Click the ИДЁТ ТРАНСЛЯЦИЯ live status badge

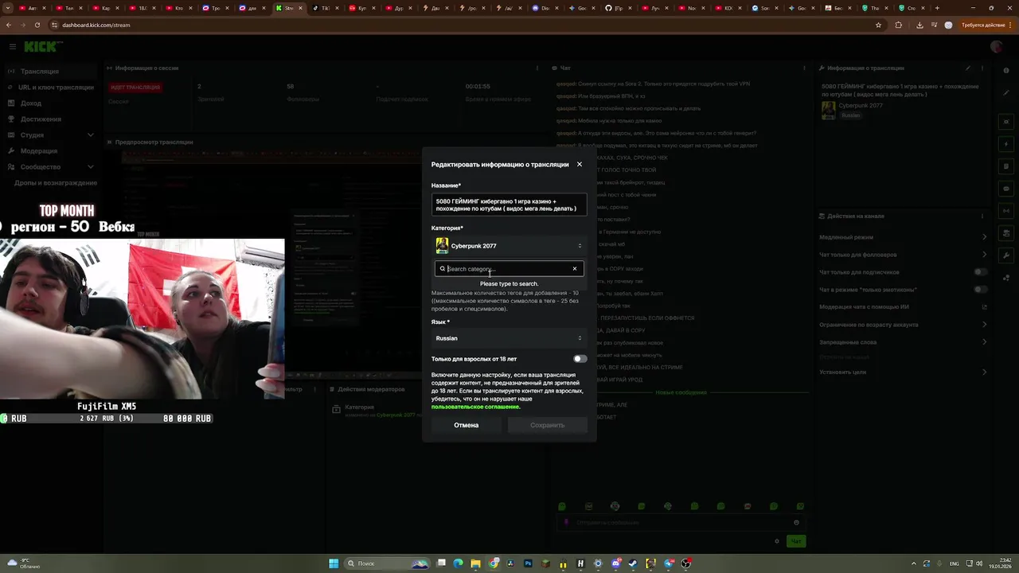click(135, 87)
